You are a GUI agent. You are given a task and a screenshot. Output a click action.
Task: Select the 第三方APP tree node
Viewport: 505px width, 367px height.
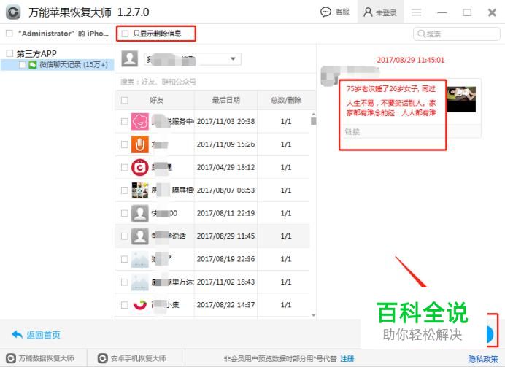(x=36, y=53)
